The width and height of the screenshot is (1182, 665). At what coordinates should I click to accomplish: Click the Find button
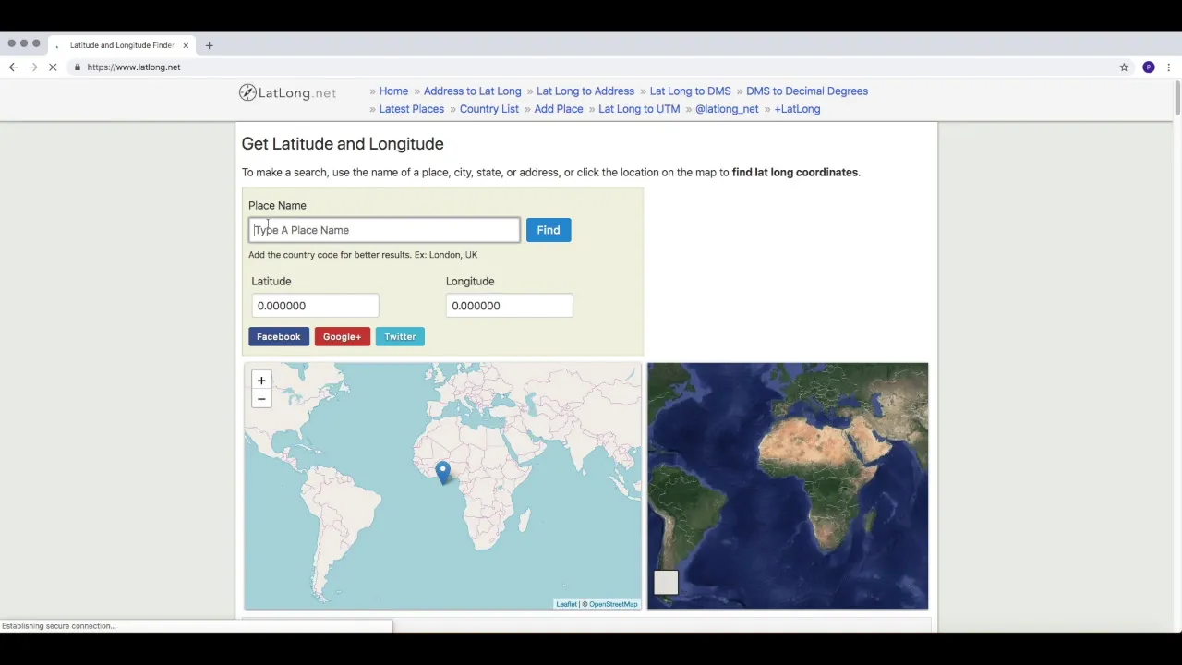[x=549, y=230]
